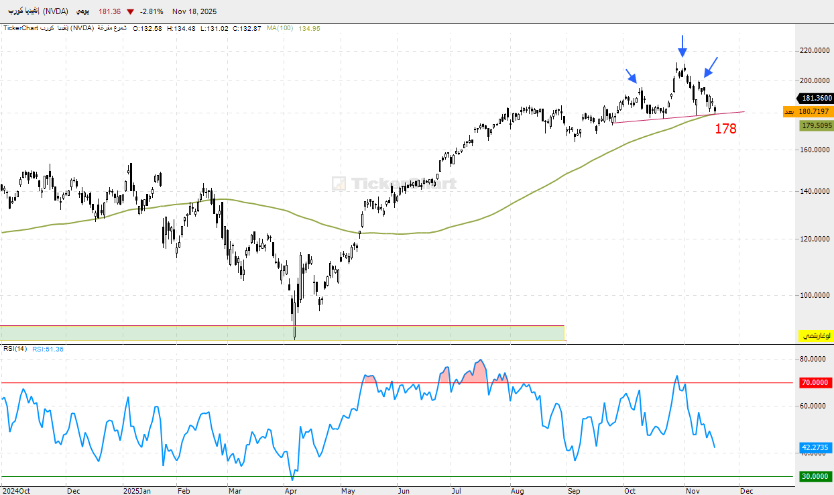Screen dimensions: 834x495
Task: Click the green 30.0000 oversold tag
Action: pyautogui.click(x=815, y=477)
